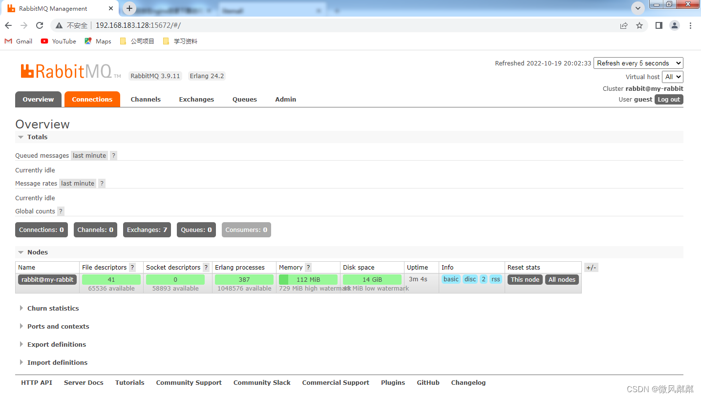Open the Refresh every 5 seconds dropdown
The height and width of the screenshot is (398, 701).
point(638,63)
